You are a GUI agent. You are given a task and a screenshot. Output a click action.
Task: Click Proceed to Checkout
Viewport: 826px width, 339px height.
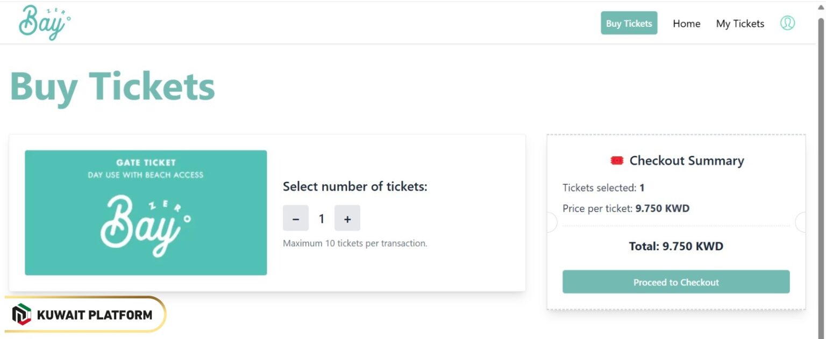pos(676,282)
